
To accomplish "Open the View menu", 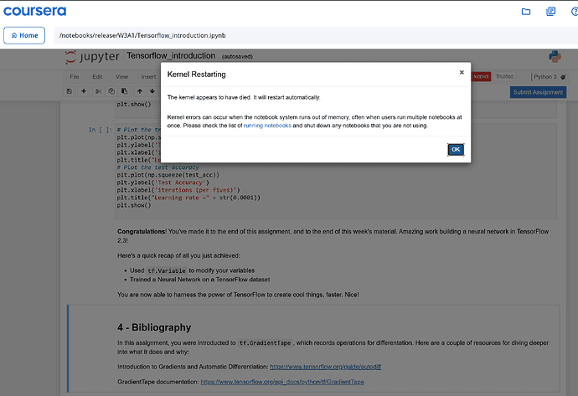I will (121, 77).
